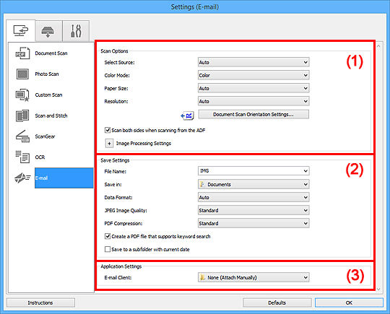Click the document orientation preview icon
The width and height of the screenshot is (390, 314).
point(187,115)
